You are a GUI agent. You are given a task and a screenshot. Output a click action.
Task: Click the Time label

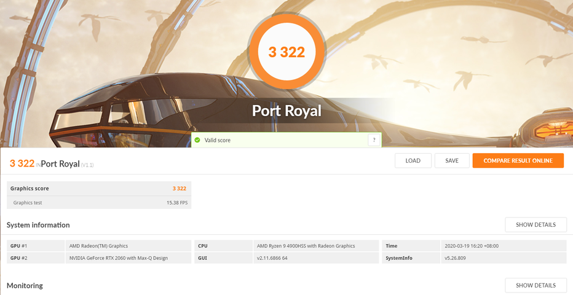392,246
